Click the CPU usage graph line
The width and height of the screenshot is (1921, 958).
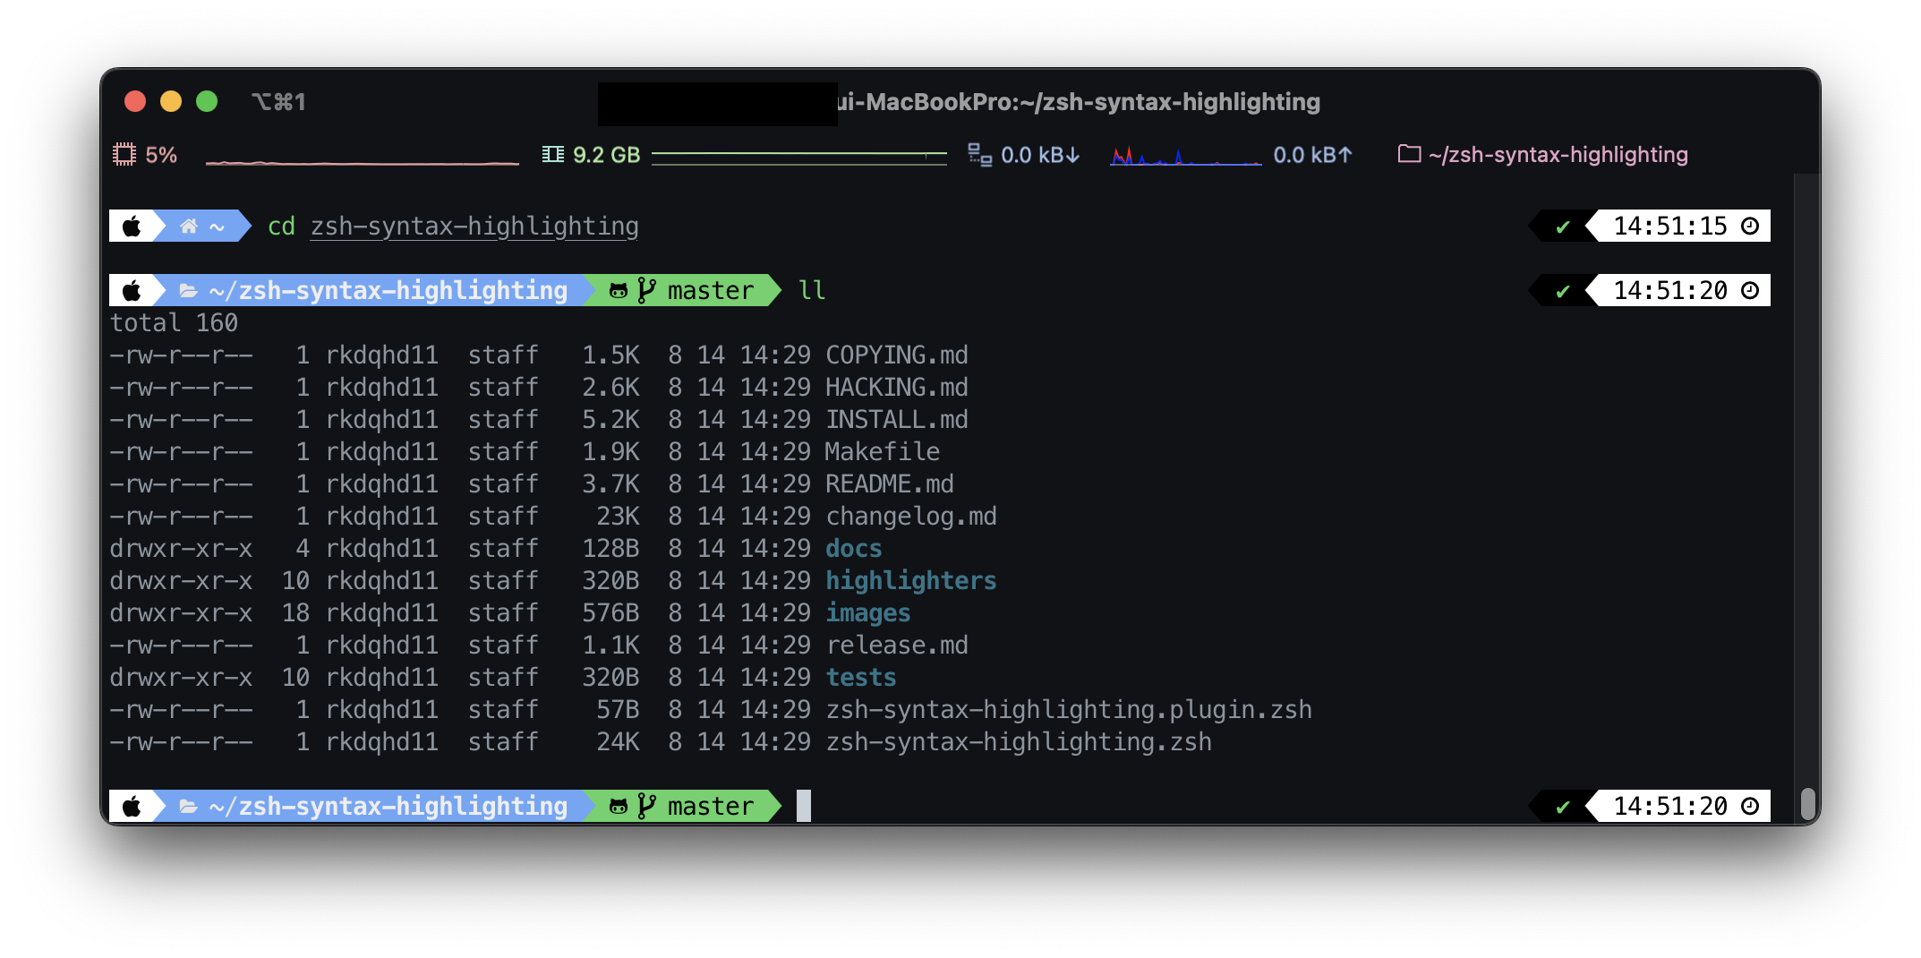click(x=363, y=162)
